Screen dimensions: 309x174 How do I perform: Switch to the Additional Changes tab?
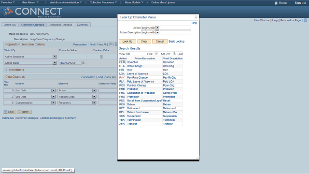(x=61, y=25)
